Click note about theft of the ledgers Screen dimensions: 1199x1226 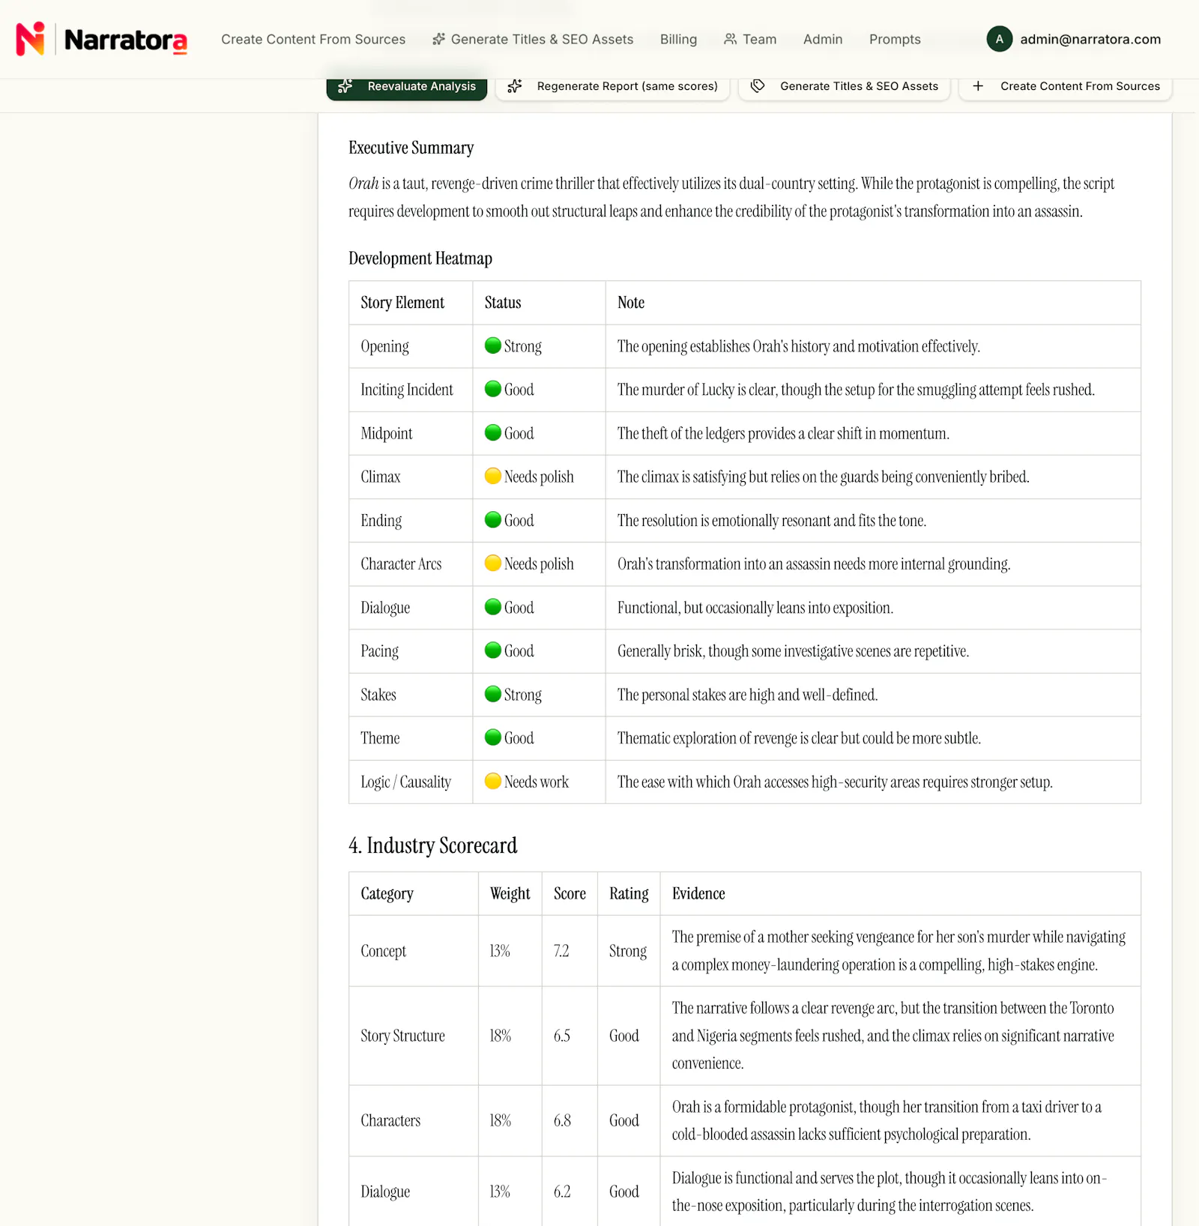783,433
